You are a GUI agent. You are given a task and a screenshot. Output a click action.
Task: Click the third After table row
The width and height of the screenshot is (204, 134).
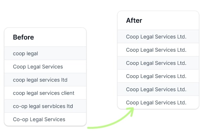click(x=158, y=63)
